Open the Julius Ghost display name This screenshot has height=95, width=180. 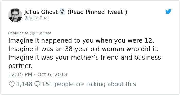[x=41, y=12]
